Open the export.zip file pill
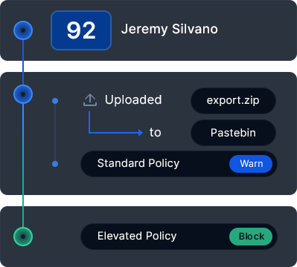 (x=233, y=101)
